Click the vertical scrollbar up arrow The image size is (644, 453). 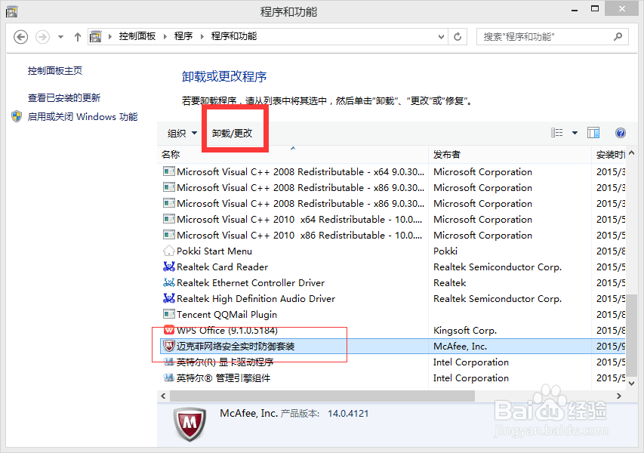(x=631, y=153)
